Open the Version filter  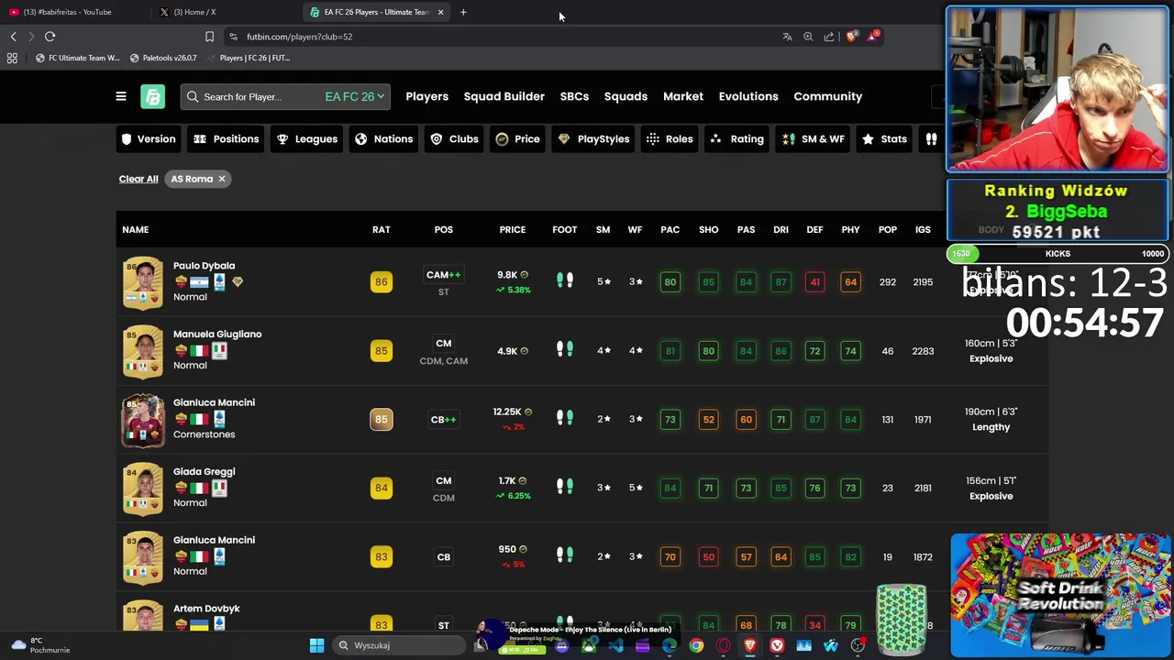click(149, 139)
